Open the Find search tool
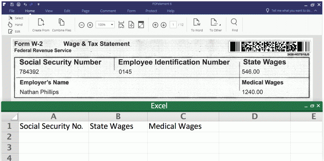The width and height of the screenshot is (324, 161). (234, 23)
